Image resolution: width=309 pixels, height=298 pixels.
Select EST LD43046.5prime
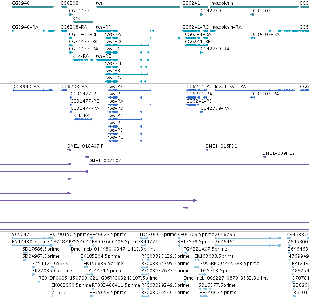click(x=158, y=235)
